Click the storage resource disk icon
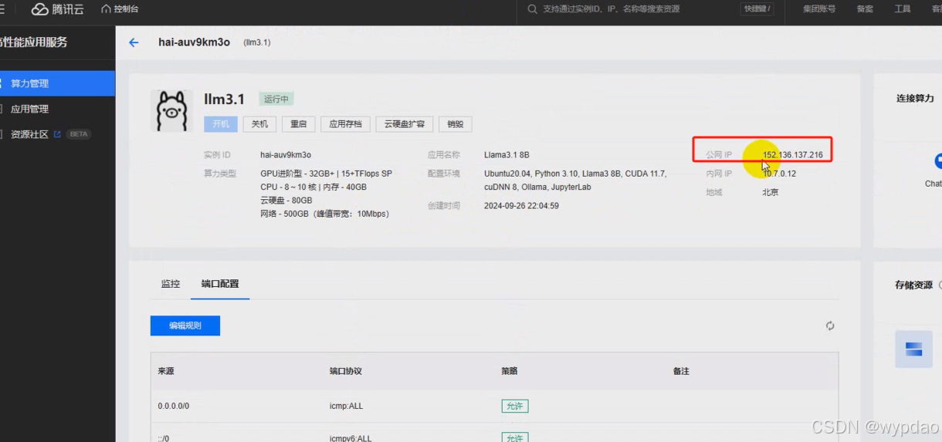 [x=914, y=349]
